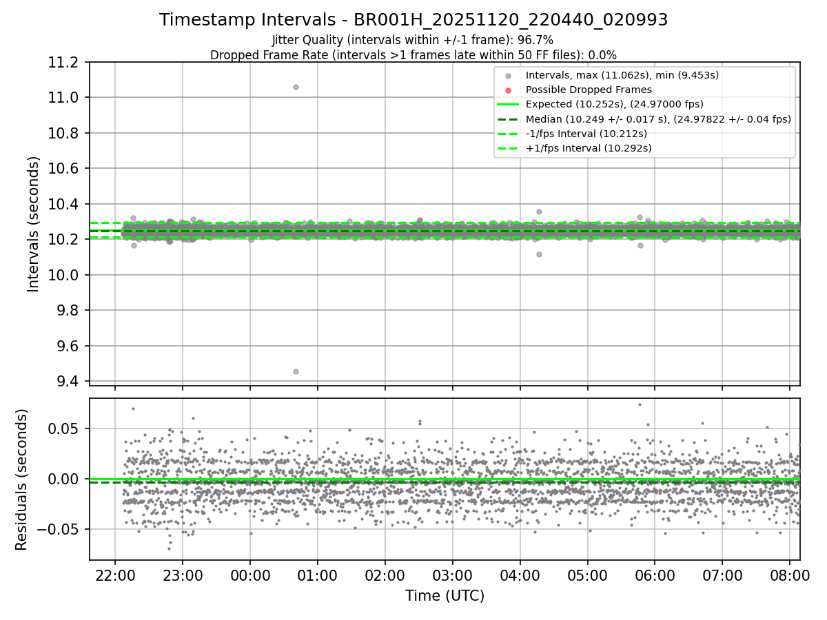Click legend entry "Possible Dropped Frames"
The image size is (827, 620).
pos(589,90)
